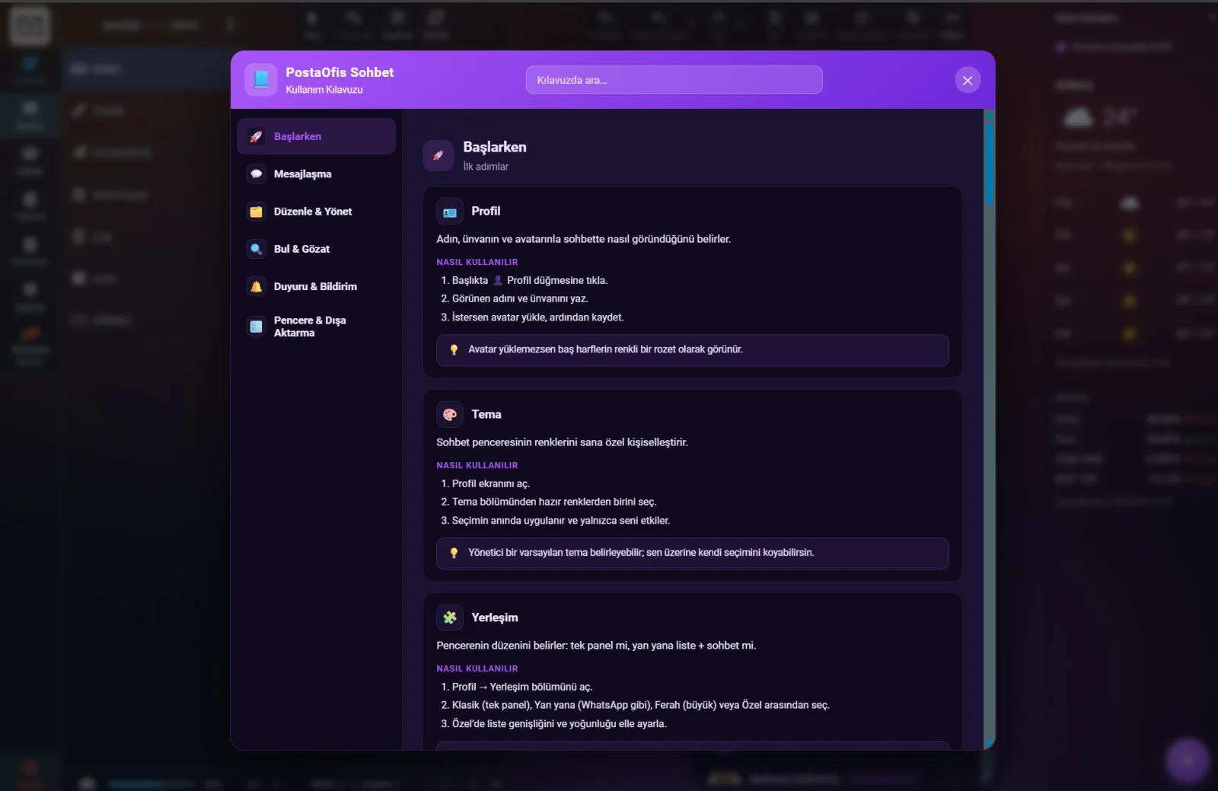This screenshot has height=791, width=1218.
Task: Click the lightbulb icon in Yönetici tip
Action: [454, 553]
